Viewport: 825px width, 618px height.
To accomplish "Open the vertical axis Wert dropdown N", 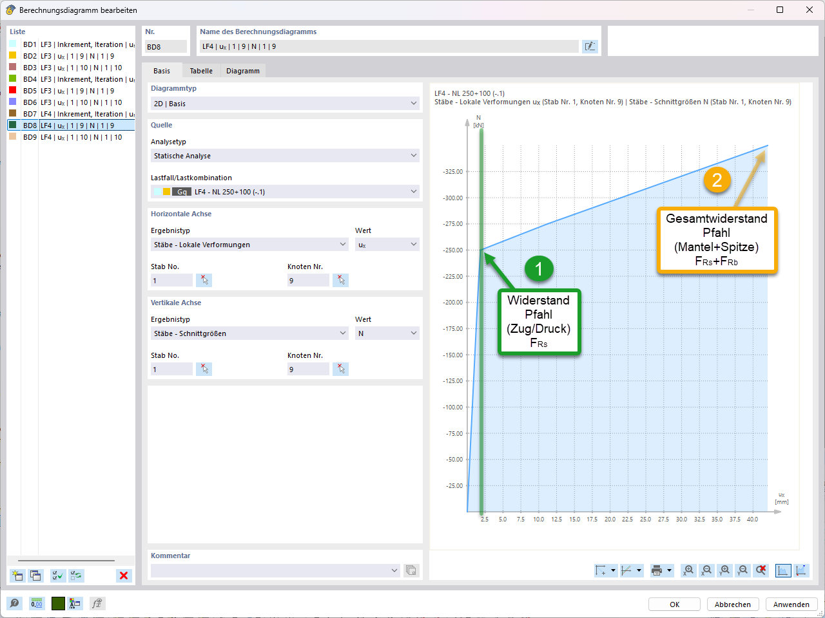I will pos(387,333).
